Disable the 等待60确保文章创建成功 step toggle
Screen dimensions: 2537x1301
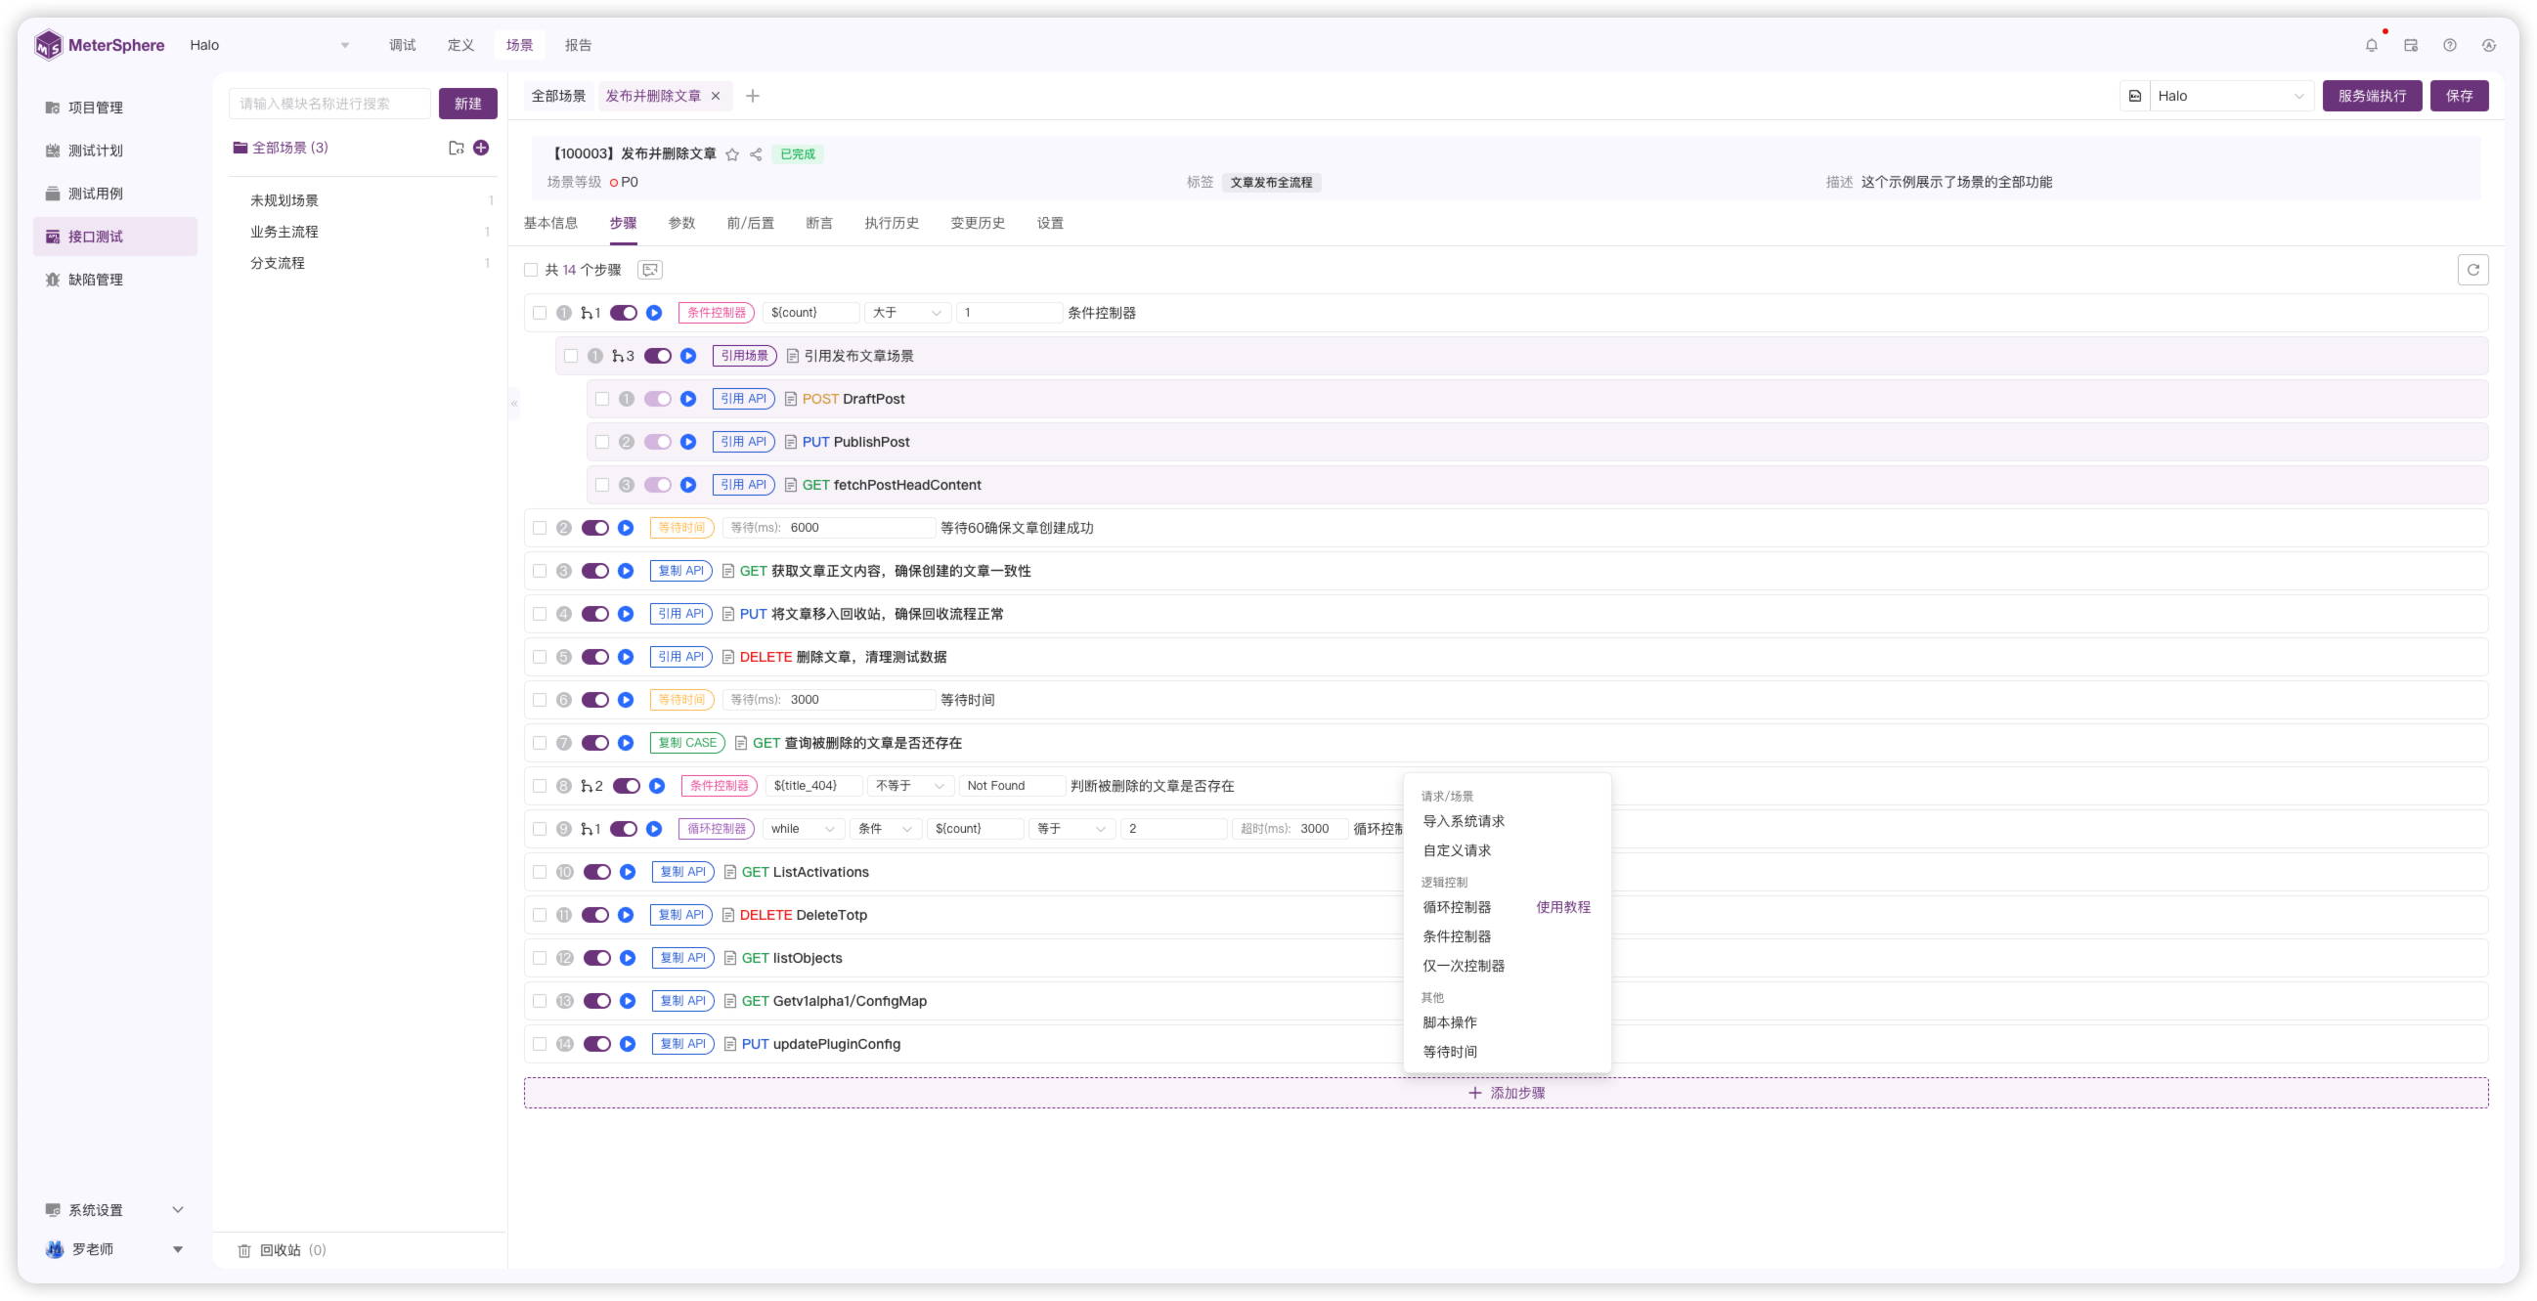coord(594,528)
